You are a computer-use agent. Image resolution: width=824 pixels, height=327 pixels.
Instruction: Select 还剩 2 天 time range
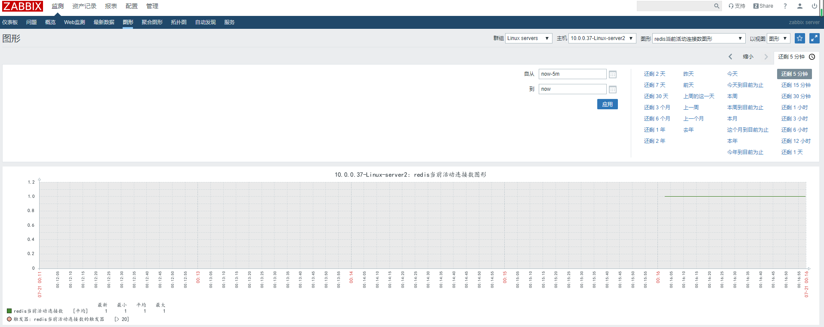[x=654, y=74]
